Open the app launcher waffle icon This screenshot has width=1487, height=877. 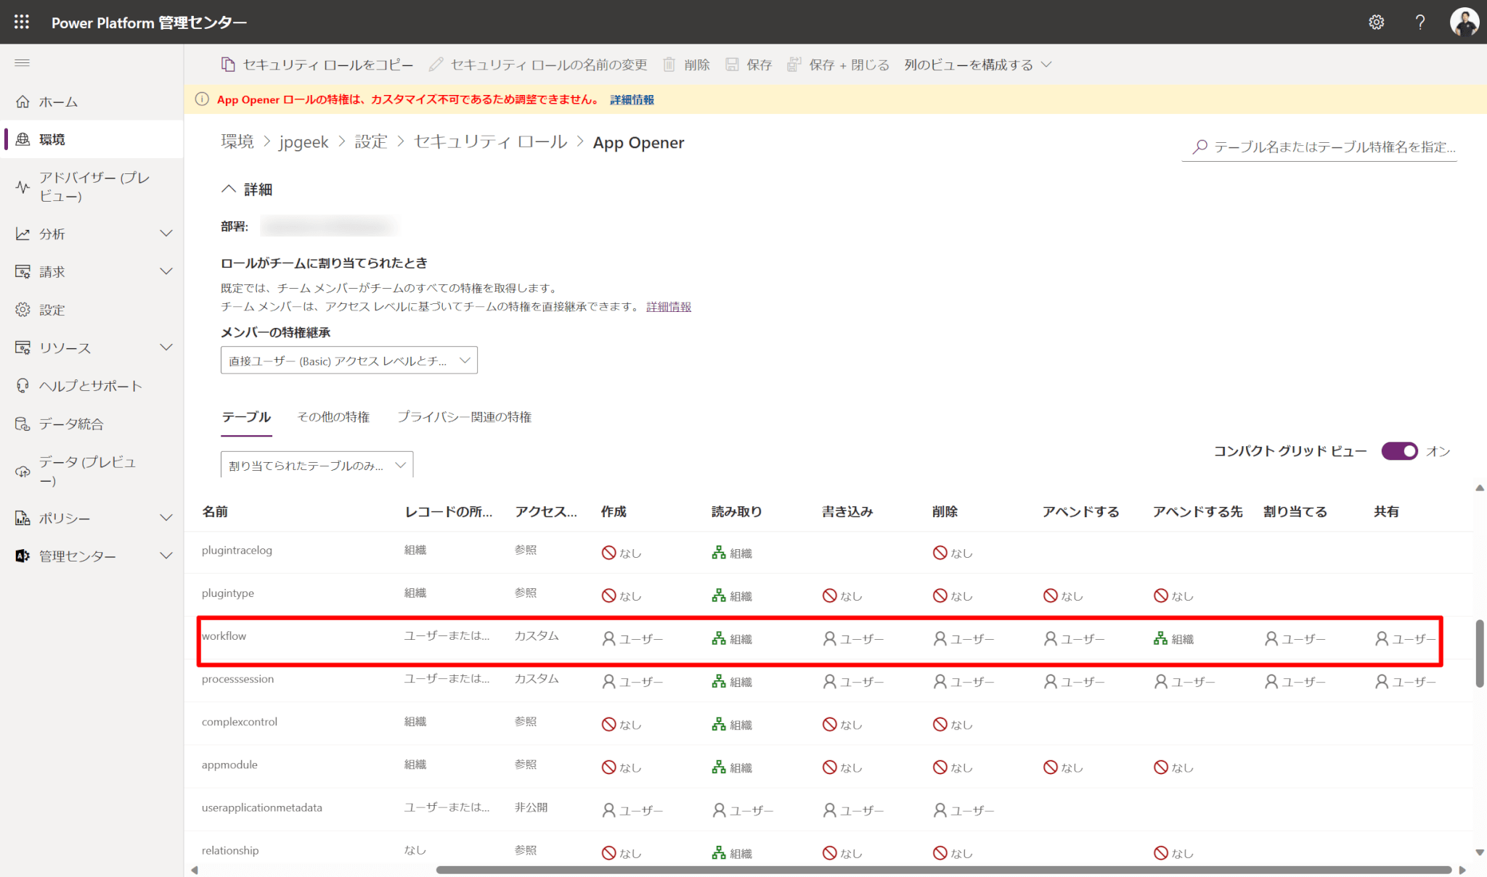[x=21, y=22]
